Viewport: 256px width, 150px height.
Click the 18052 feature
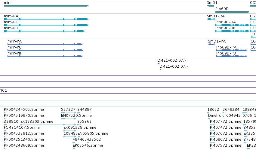pos(208,113)
